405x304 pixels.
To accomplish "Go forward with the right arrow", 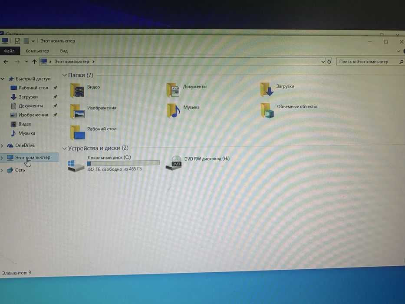I will [17, 62].
